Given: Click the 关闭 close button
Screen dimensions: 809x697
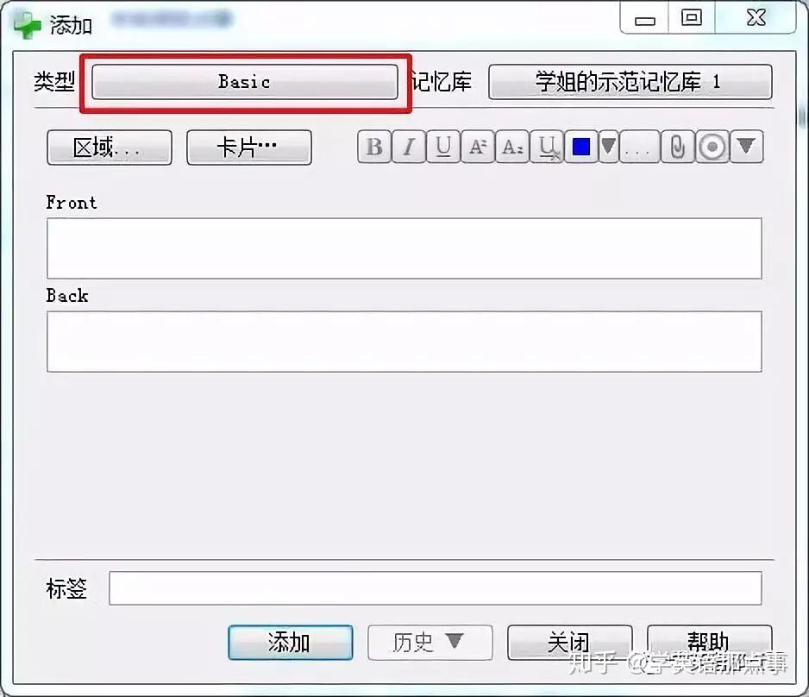Looking at the screenshot, I should coord(569,643).
